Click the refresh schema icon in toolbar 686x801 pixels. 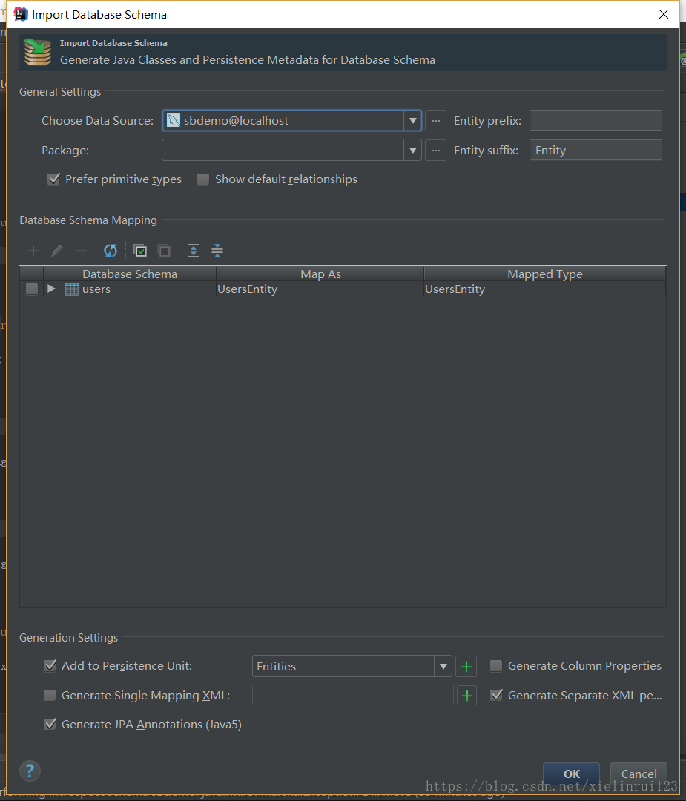pos(111,251)
